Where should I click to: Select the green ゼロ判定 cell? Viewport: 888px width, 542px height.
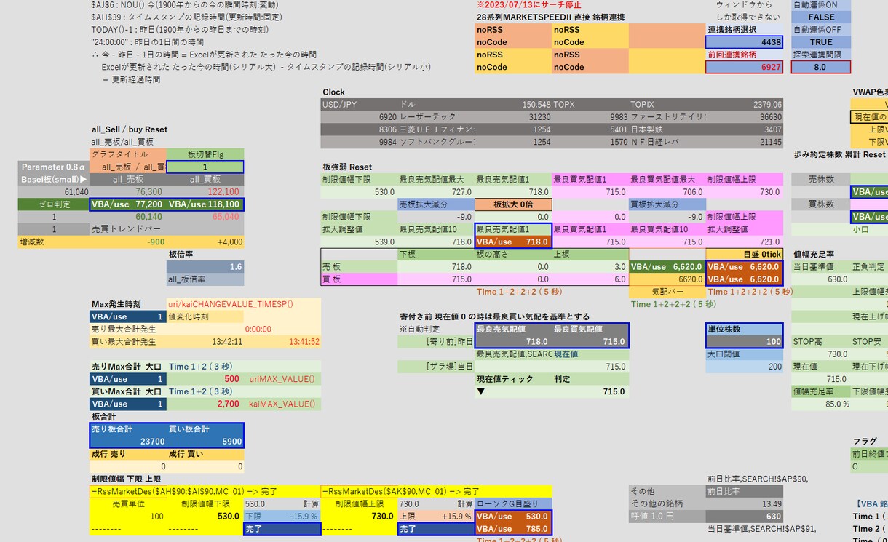54,204
